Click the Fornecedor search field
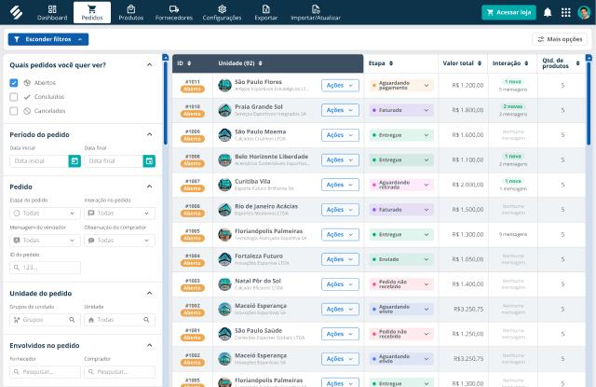 tap(45, 372)
